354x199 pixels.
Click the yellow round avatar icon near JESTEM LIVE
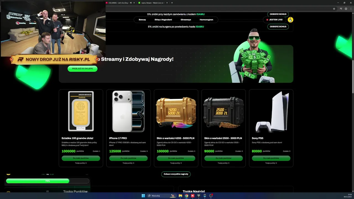[x=290, y=20]
